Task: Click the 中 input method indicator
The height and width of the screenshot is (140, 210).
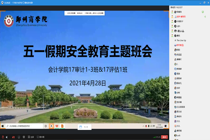Action: tap(154, 126)
